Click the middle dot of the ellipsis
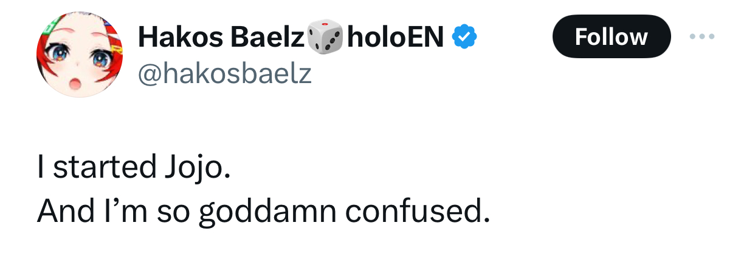Image resolution: width=755 pixels, height=265 pixels. (x=703, y=37)
